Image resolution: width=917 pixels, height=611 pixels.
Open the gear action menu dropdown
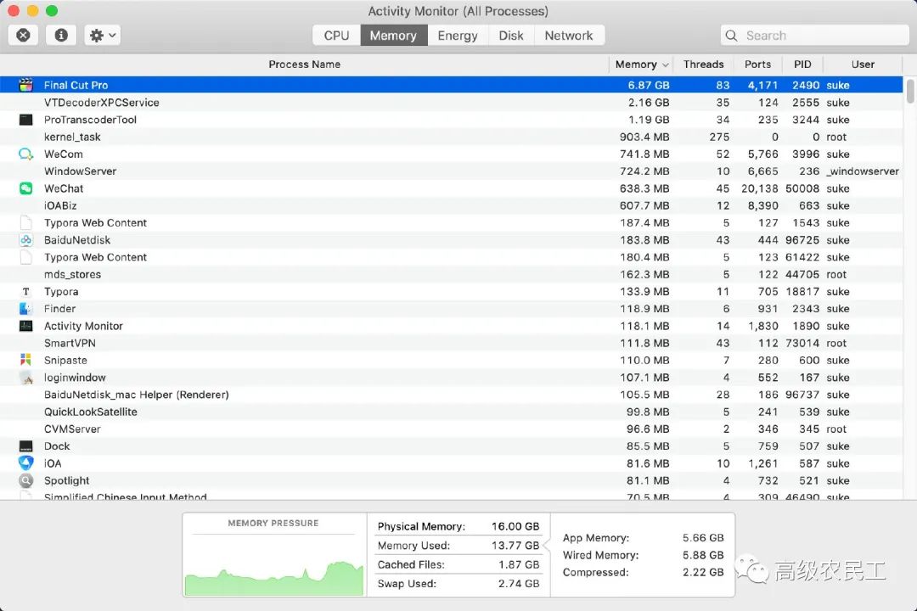(103, 36)
